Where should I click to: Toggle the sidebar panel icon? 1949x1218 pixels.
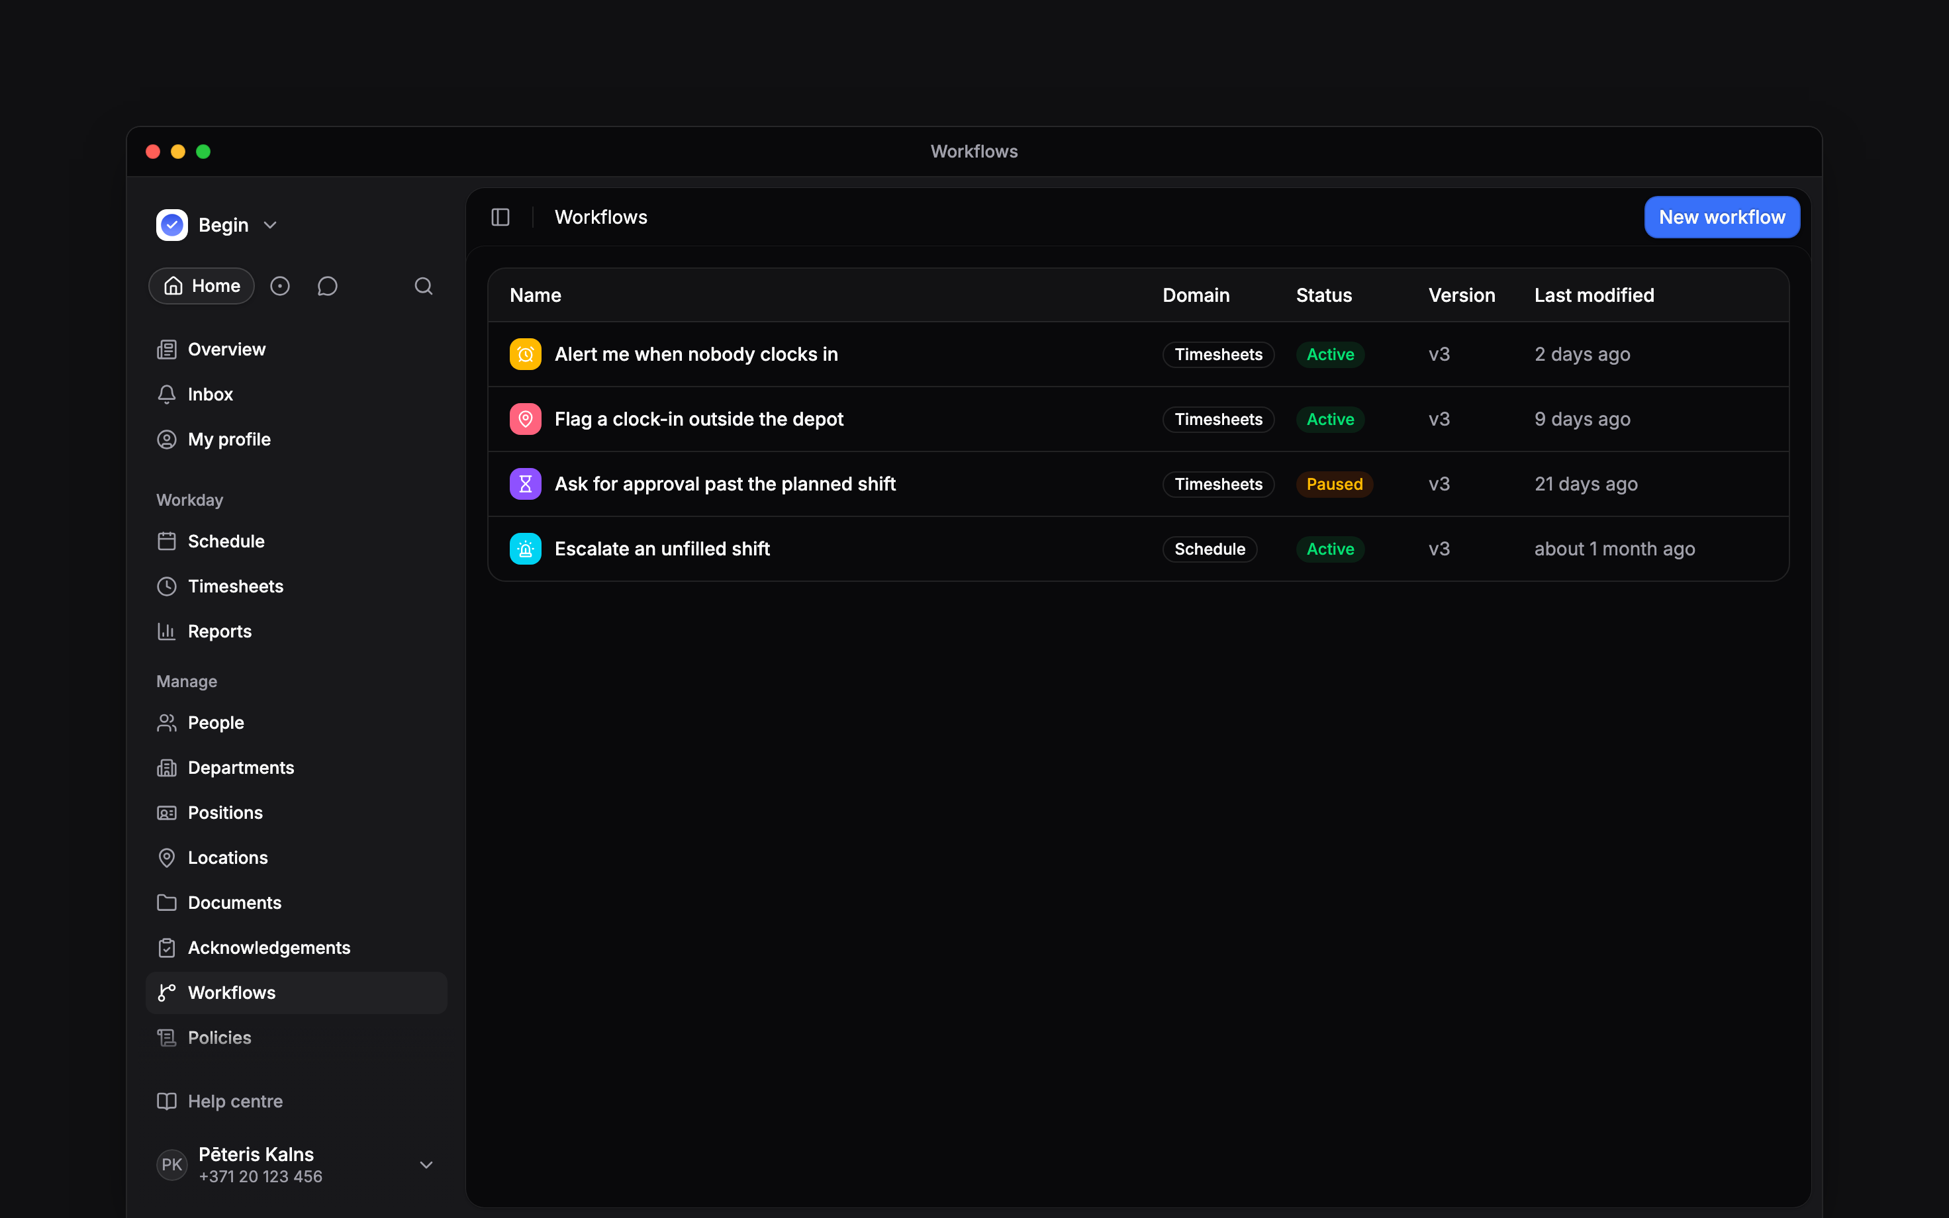click(x=500, y=218)
